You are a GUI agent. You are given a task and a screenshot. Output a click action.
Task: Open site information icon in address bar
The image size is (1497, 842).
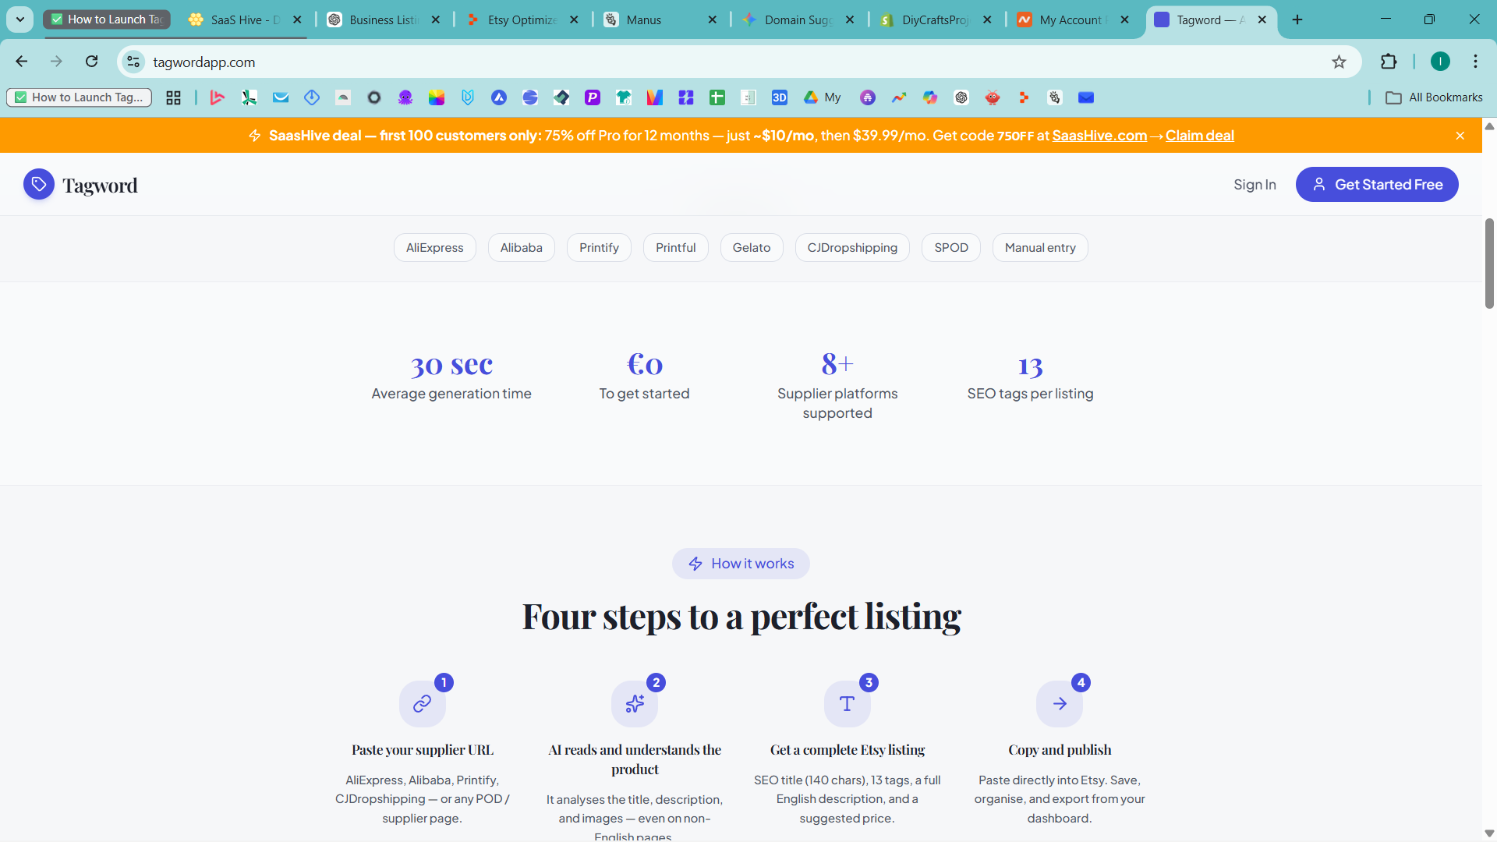coord(134,62)
